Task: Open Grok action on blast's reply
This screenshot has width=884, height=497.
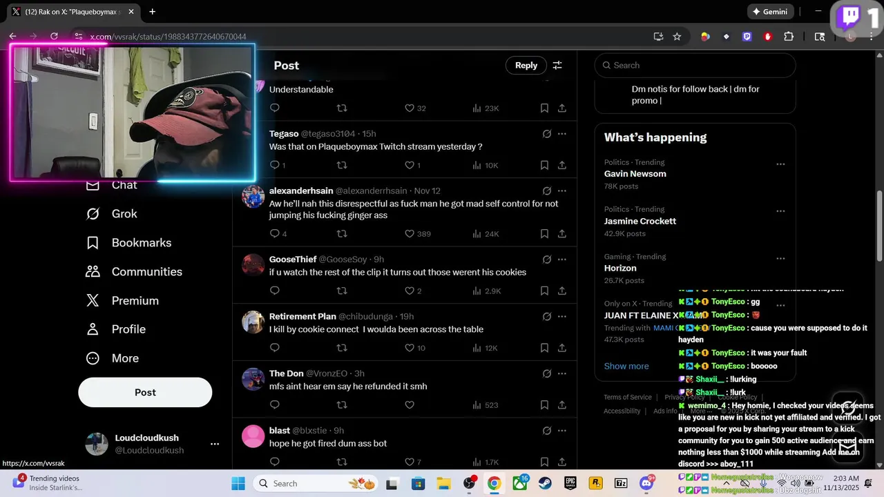Action: (x=547, y=430)
